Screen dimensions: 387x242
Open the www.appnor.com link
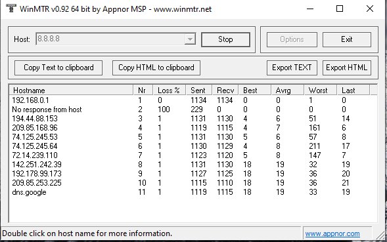(x=332, y=233)
